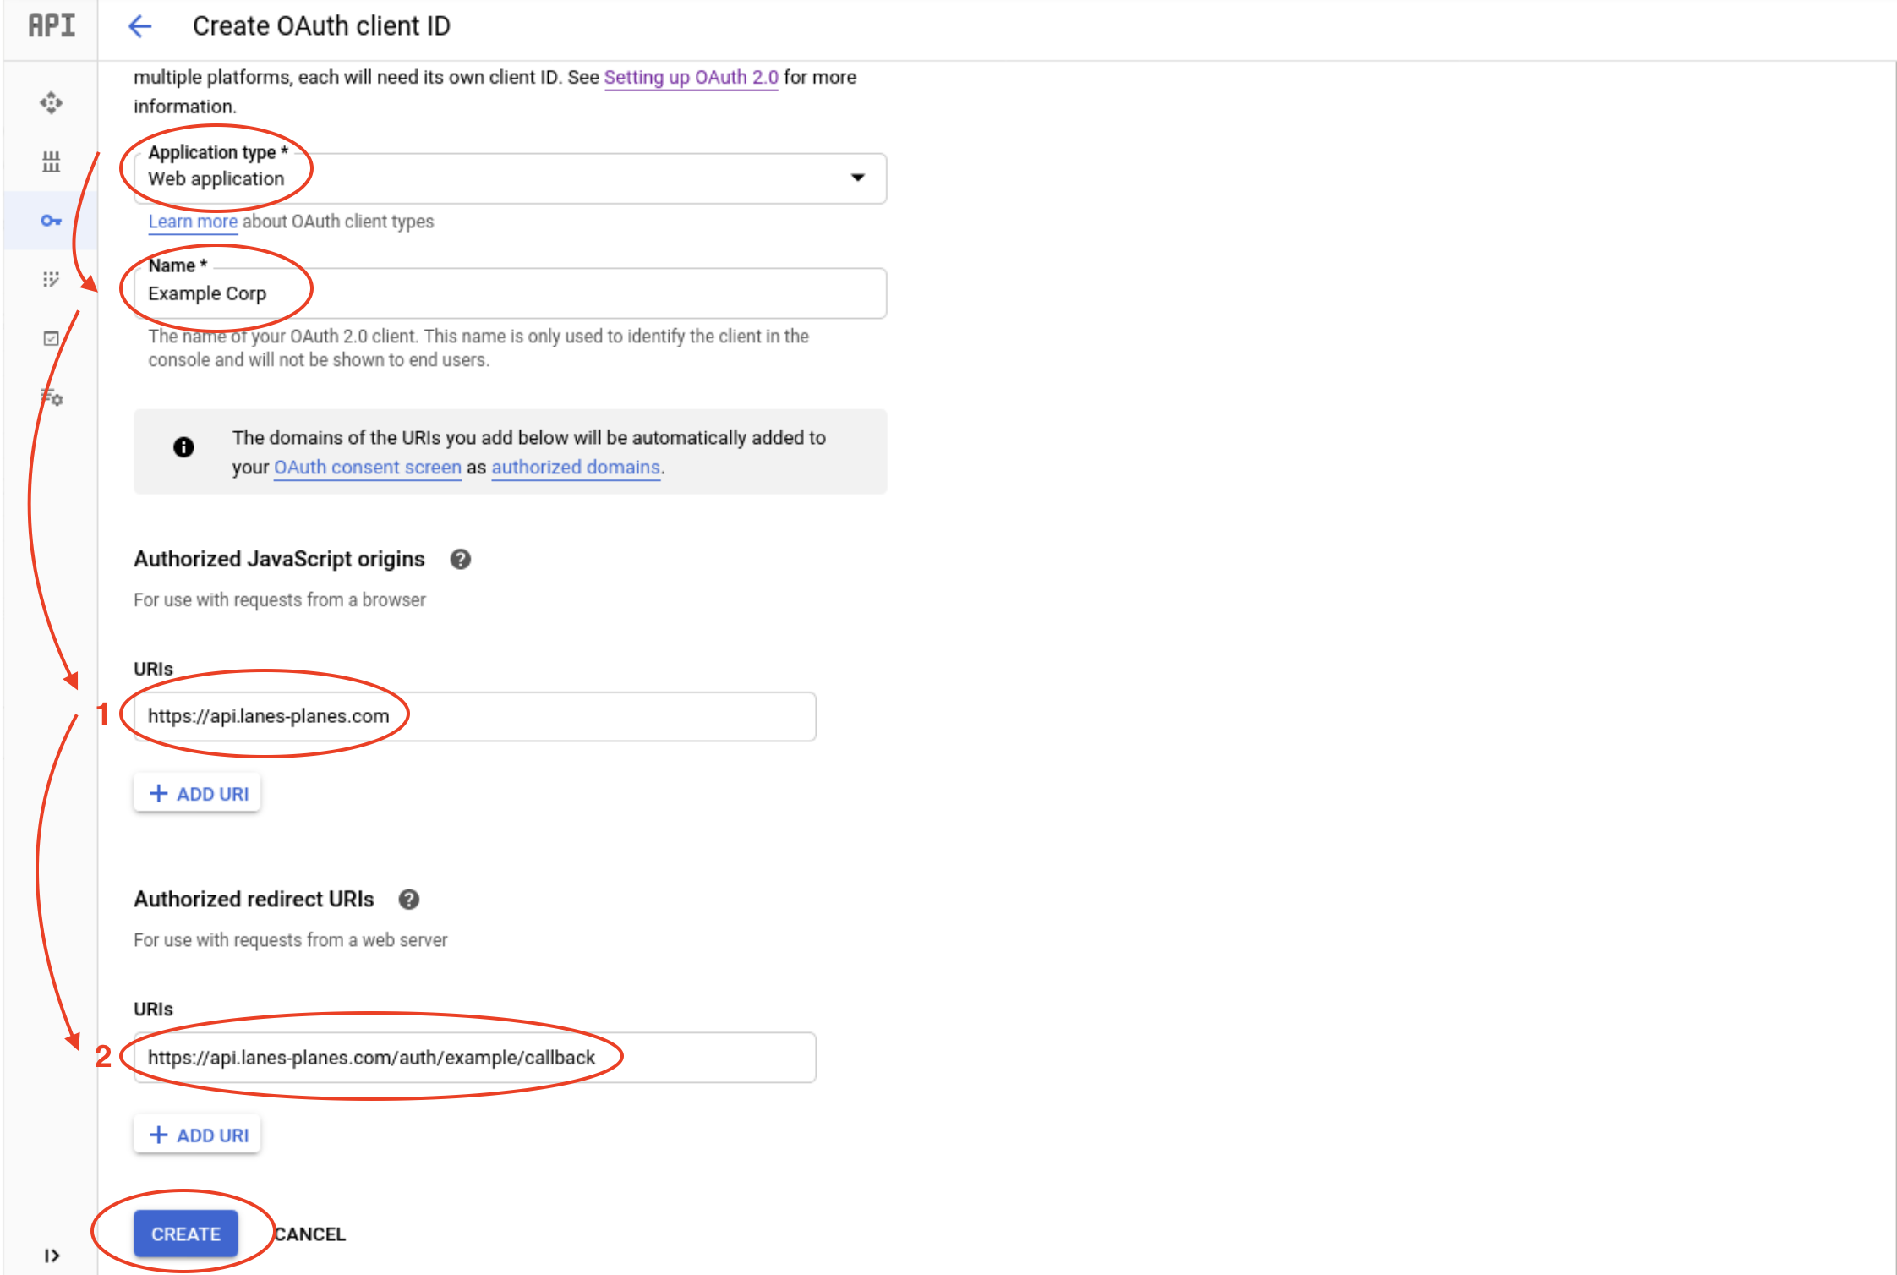The width and height of the screenshot is (1897, 1275).
Task: Open Page usage agreements settings icon
Action: pos(52,397)
